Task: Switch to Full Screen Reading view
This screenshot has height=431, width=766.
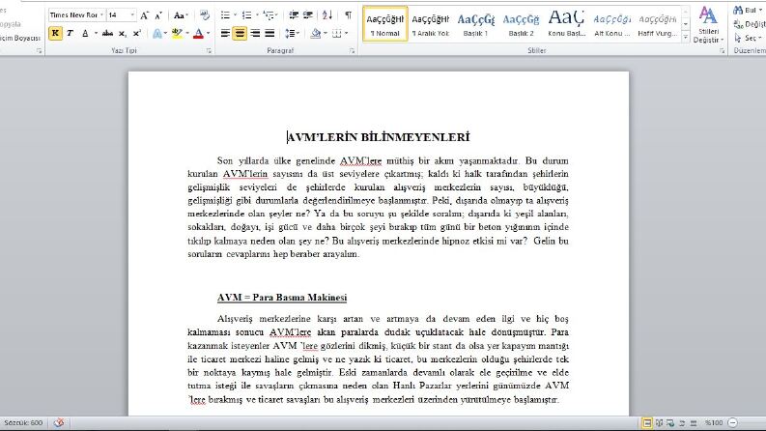Action: click(x=659, y=423)
